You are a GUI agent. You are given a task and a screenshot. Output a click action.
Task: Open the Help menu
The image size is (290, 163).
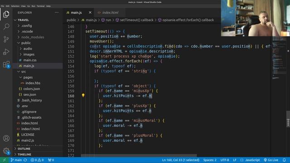coord(48,6)
